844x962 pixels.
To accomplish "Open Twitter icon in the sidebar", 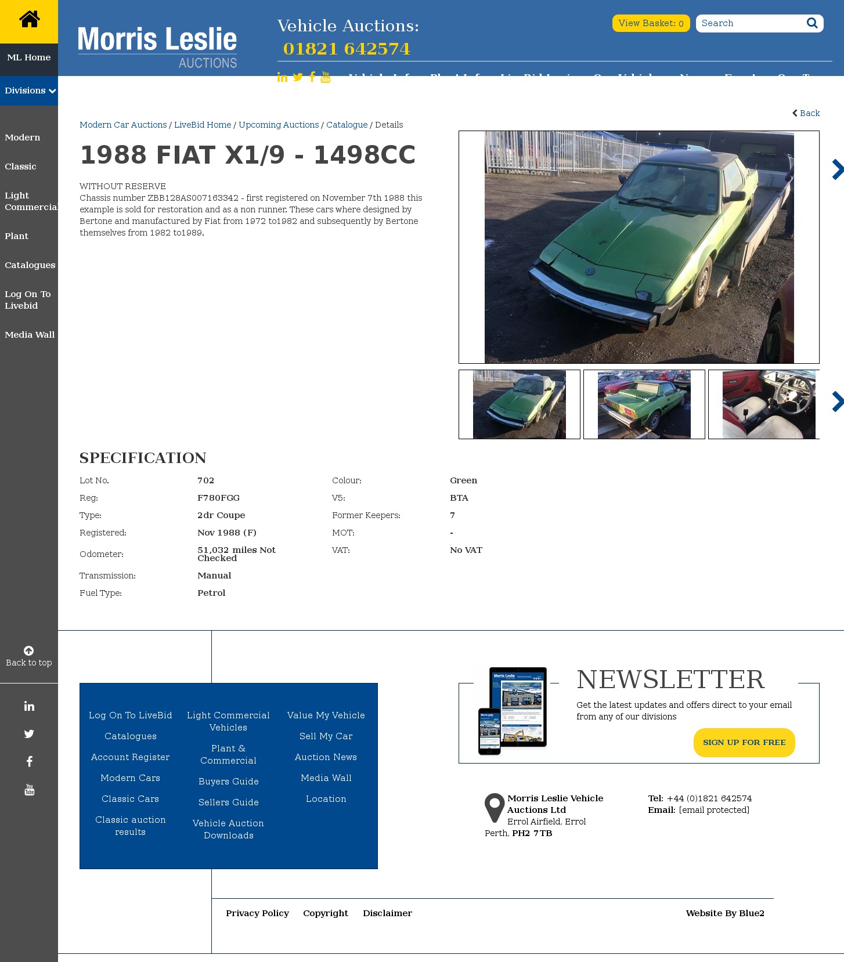I will (x=29, y=734).
